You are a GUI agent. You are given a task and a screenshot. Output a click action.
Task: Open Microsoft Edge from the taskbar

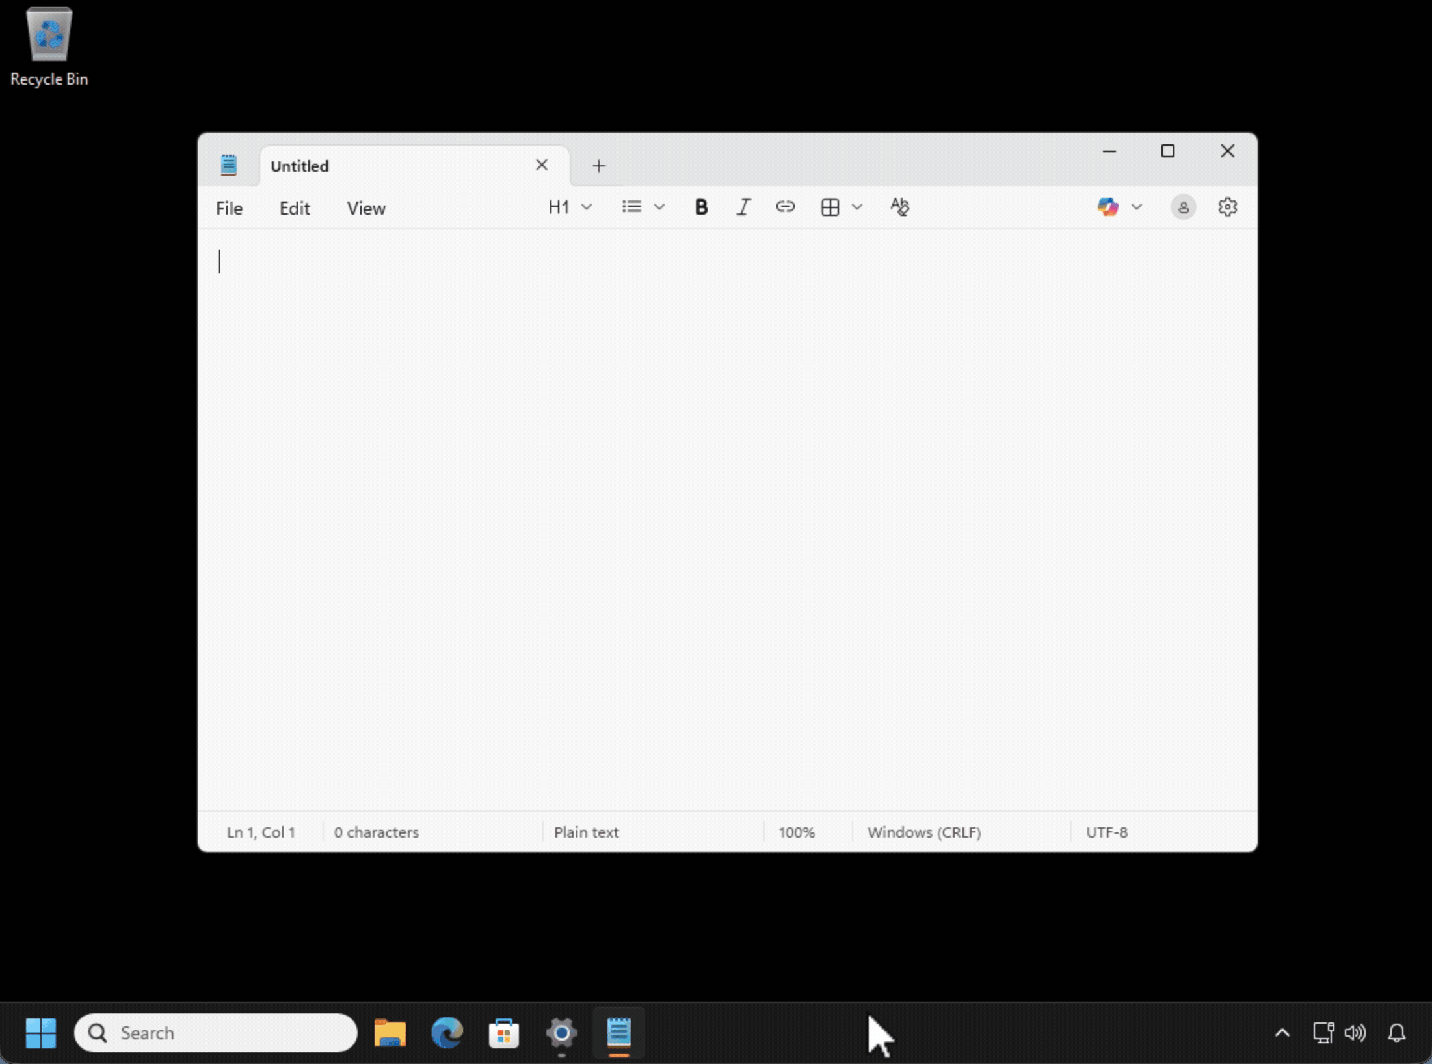447,1033
